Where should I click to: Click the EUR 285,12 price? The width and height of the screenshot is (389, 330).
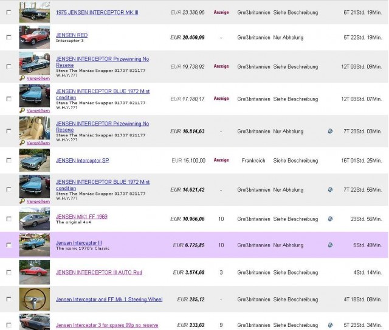coord(191,300)
